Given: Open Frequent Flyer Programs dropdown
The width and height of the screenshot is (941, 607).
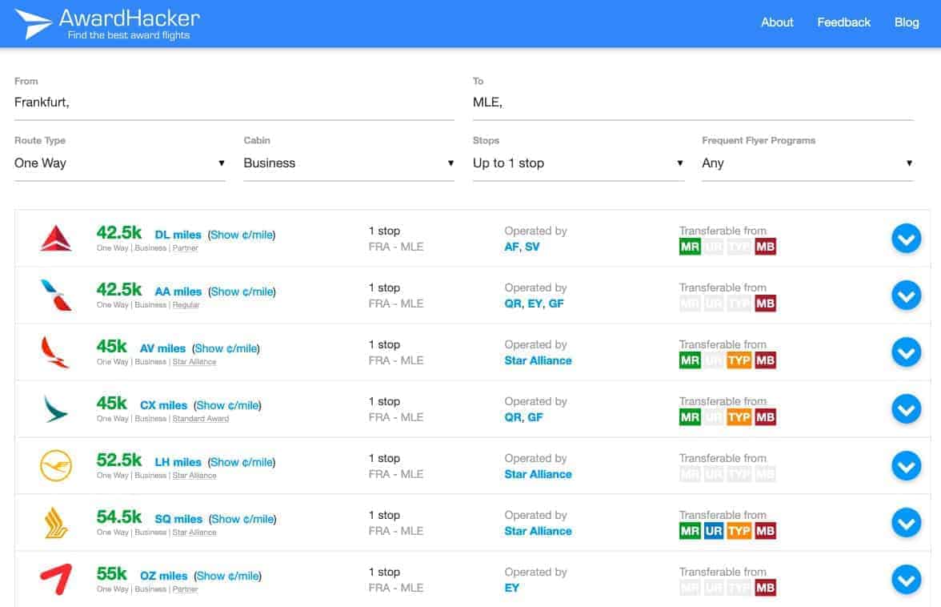Looking at the screenshot, I should point(807,163).
